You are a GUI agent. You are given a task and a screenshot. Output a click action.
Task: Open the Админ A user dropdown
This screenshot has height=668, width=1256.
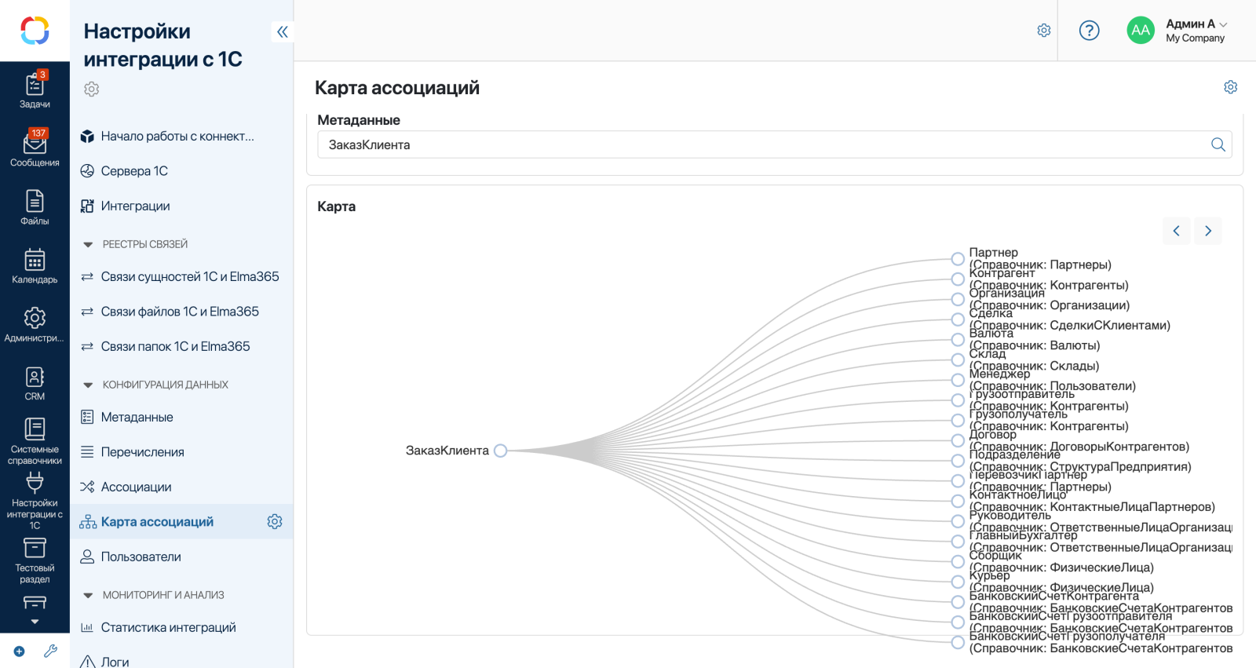click(1195, 31)
